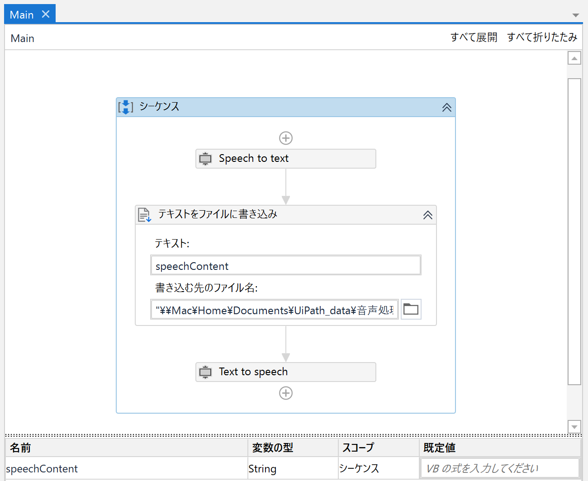The width and height of the screenshot is (588, 481).
Task: Select the Speech to text activity
Action: [x=286, y=159]
